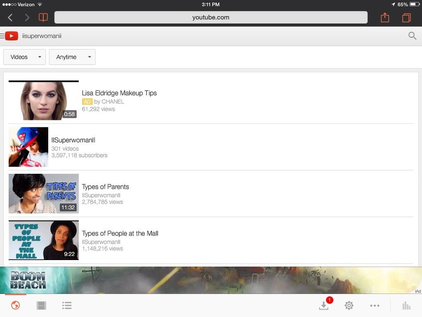Open Safari reading list with the book icon
The height and width of the screenshot is (317, 422).
(43, 17)
